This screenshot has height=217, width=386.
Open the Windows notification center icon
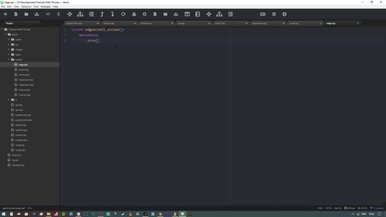click(379, 214)
